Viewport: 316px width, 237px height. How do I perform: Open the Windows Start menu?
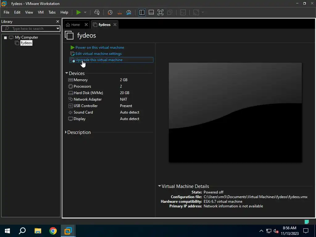pos(7,231)
